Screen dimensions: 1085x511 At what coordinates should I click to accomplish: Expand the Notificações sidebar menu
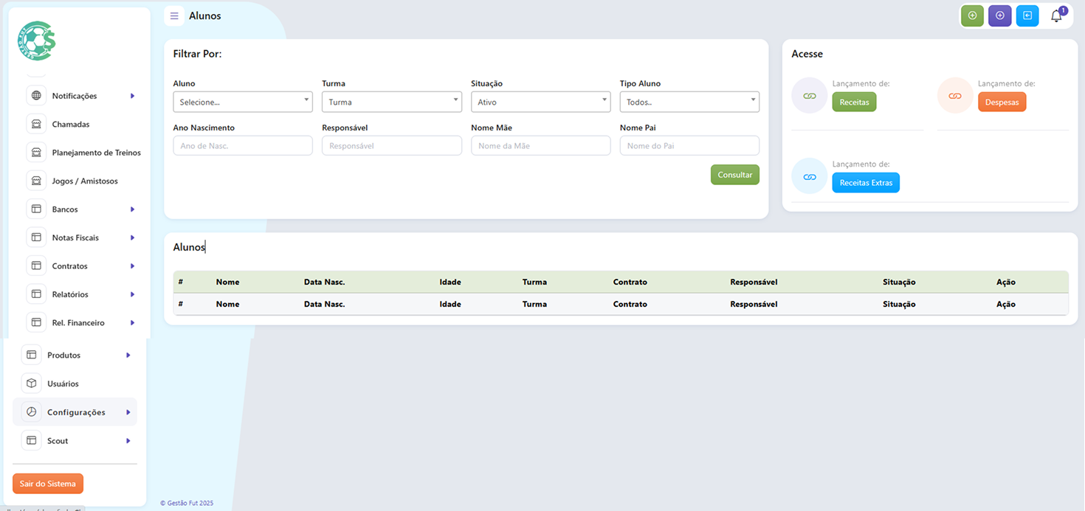coord(81,96)
